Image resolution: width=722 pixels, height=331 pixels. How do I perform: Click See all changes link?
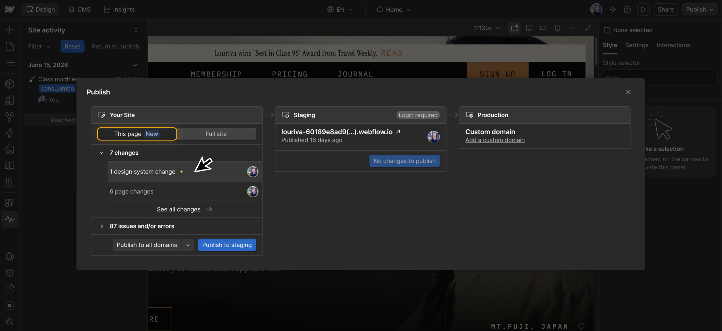184,209
